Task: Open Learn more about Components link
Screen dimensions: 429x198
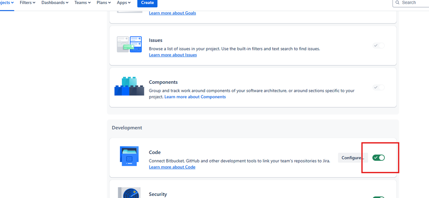Action: 195,97
